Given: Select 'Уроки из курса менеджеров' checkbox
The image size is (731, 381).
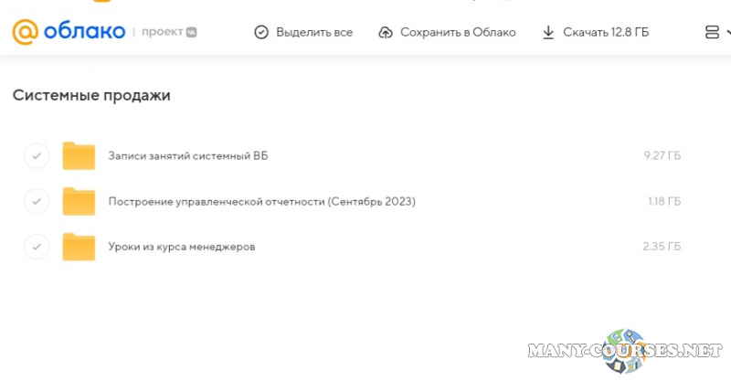Looking at the screenshot, I should [37, 247].
